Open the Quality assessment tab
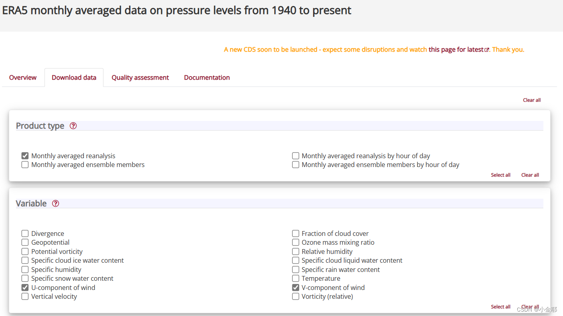Viewport: 563px width, 316px height. (140, 78)
